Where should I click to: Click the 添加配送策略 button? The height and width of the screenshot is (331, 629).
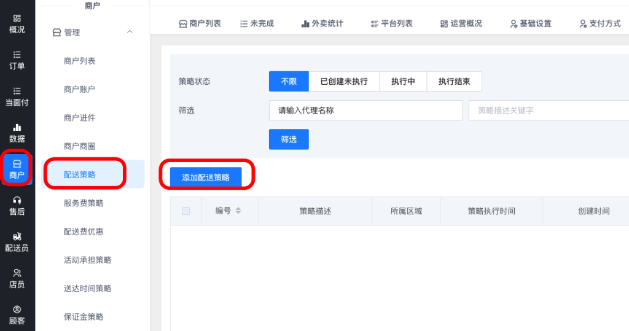click(206, 177)
